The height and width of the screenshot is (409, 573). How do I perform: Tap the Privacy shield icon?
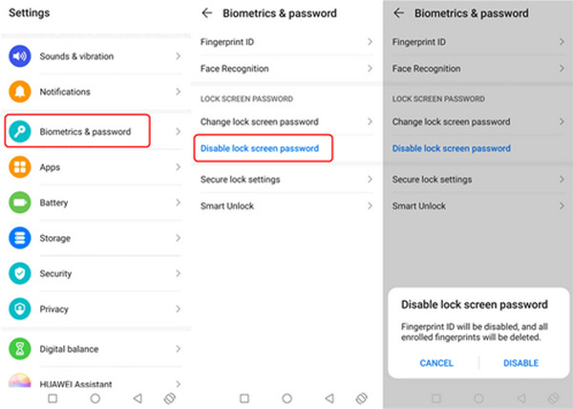point(20,309)
